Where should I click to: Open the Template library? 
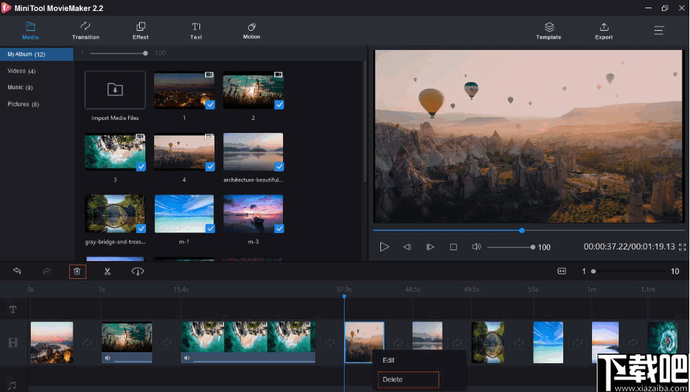(548, 31)
